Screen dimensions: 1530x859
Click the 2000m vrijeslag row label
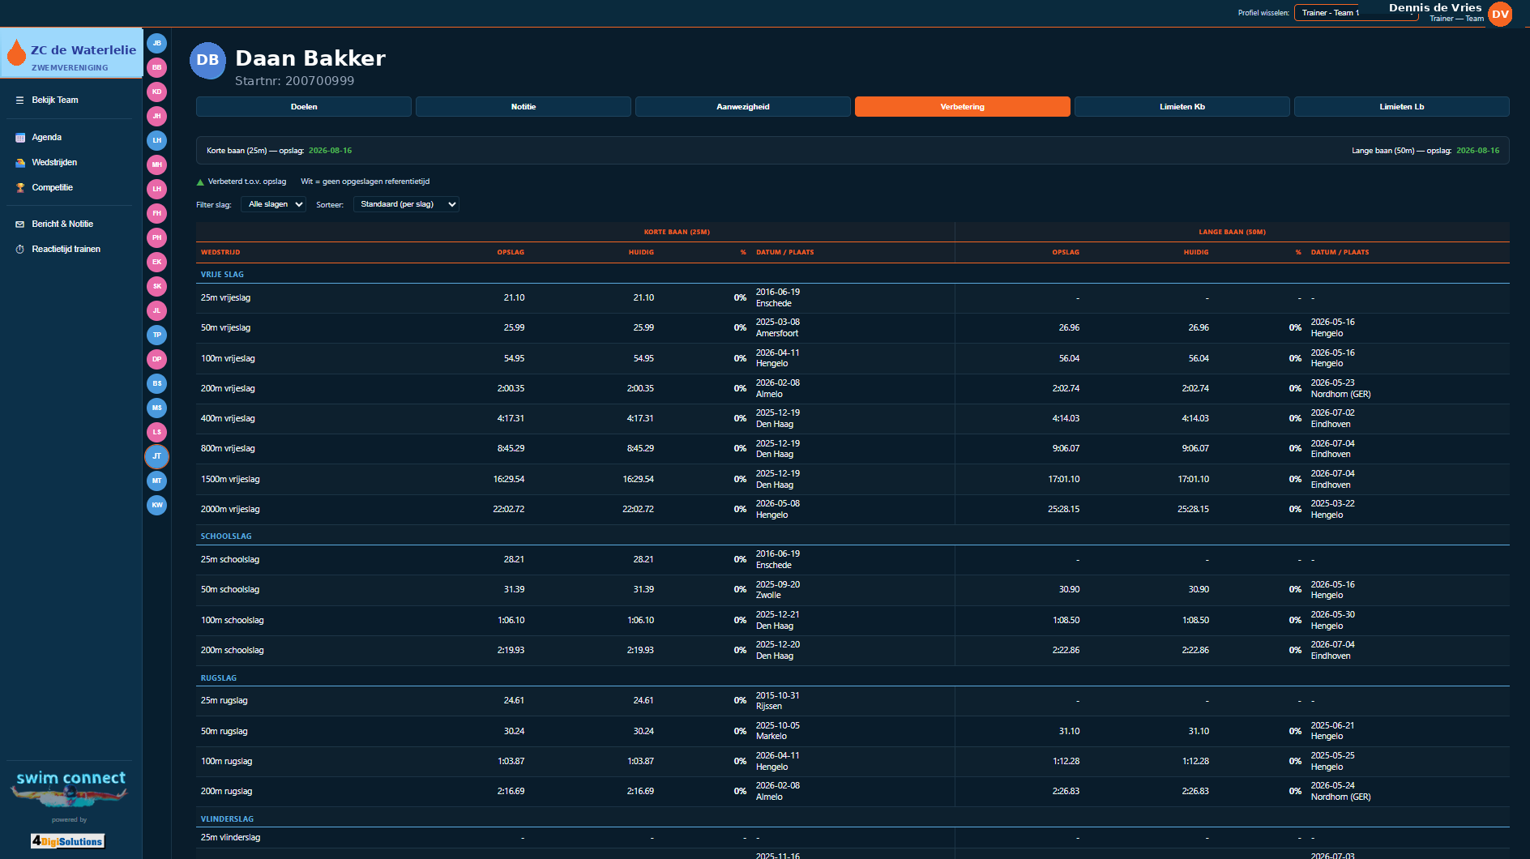[230, 510]
